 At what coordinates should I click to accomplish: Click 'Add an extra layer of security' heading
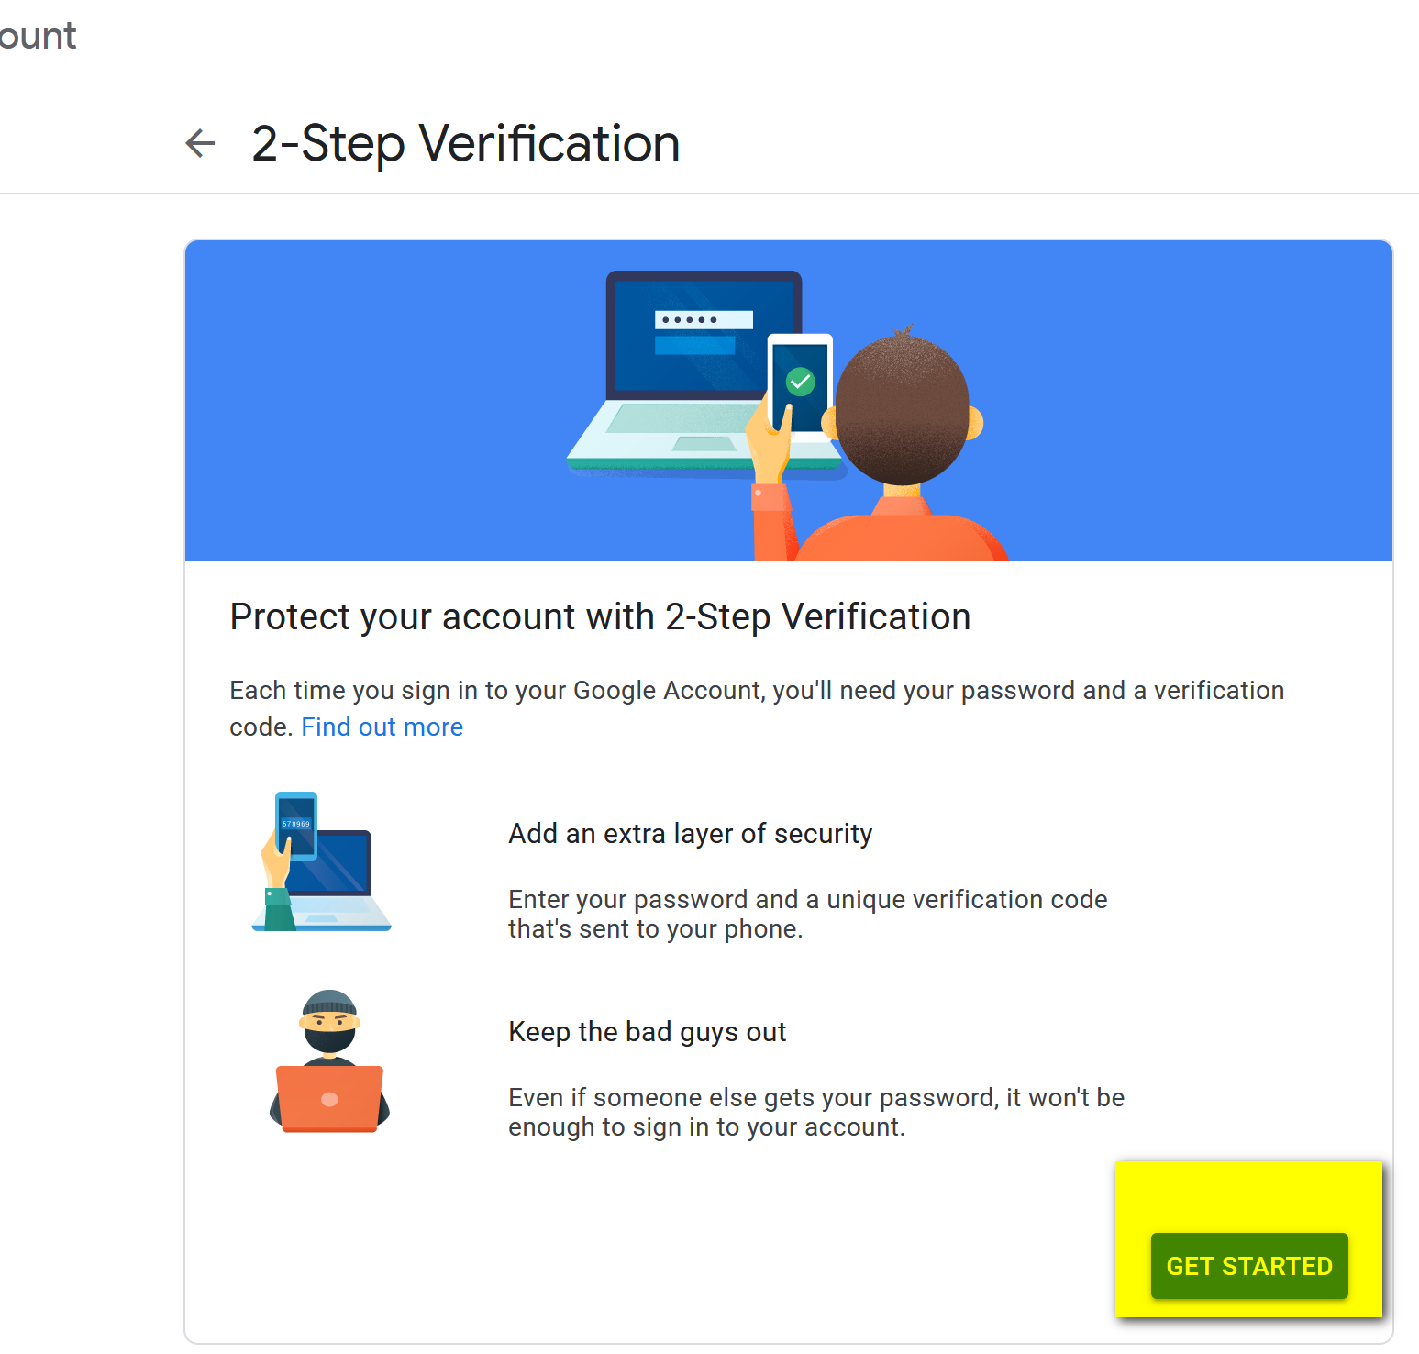point(690,833)
